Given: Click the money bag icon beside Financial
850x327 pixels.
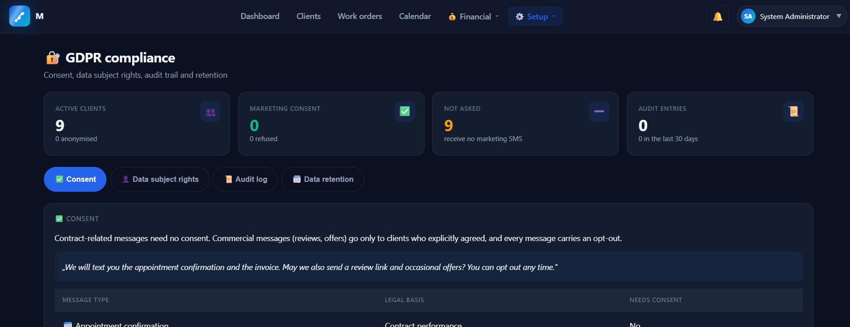Looking at the screenshot, I should point(452,17).
